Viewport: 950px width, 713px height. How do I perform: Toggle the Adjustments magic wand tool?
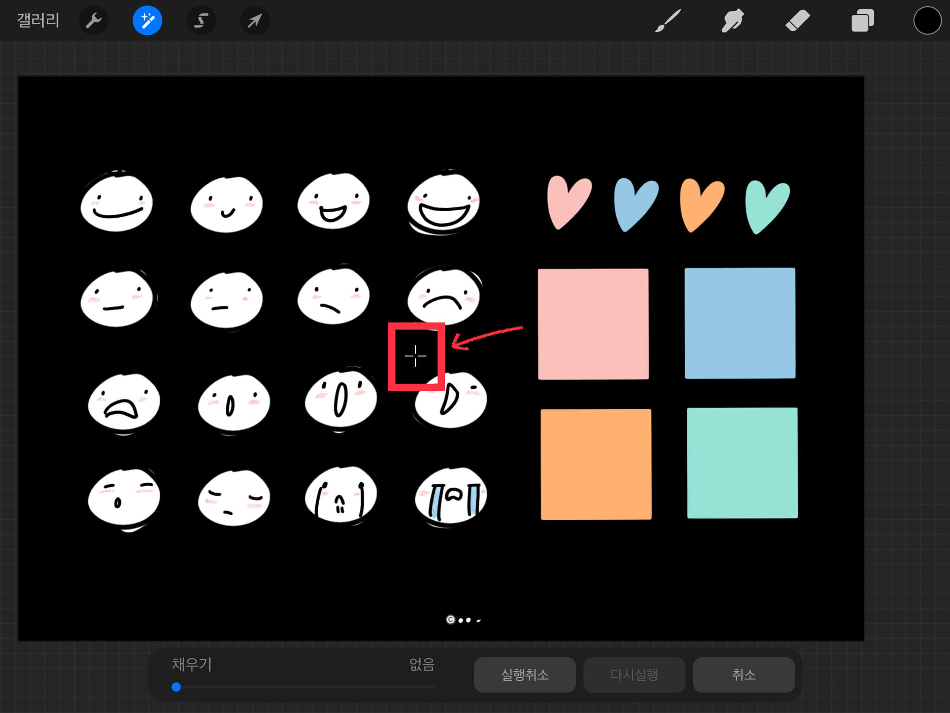[148, 20]
